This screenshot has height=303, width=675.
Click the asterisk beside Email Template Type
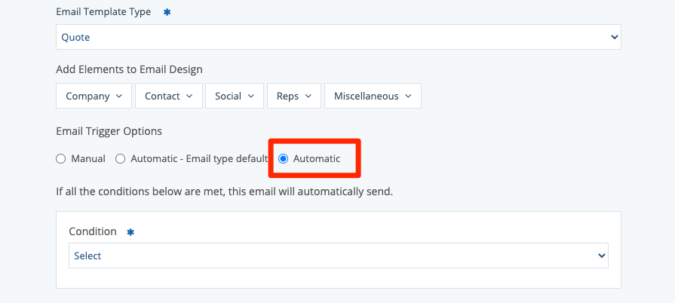click(167, 12)
